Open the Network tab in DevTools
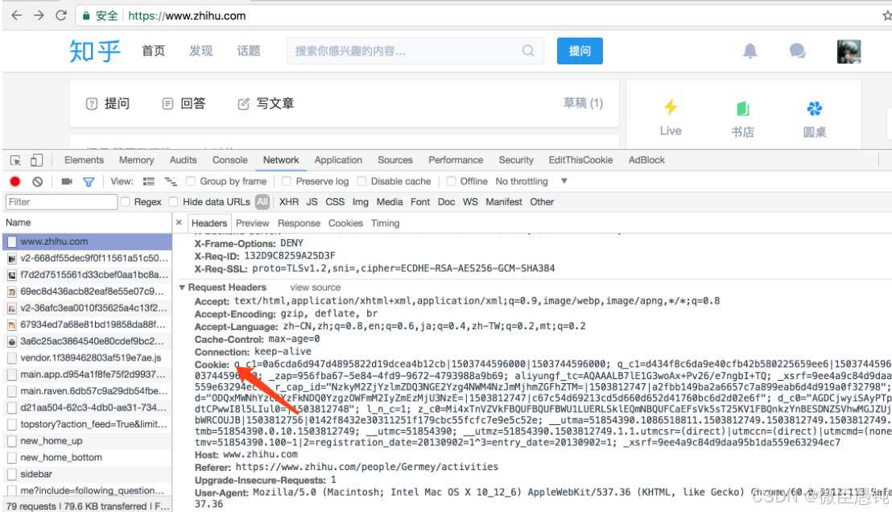The image size is (892, 512). (x=281, y=160)
